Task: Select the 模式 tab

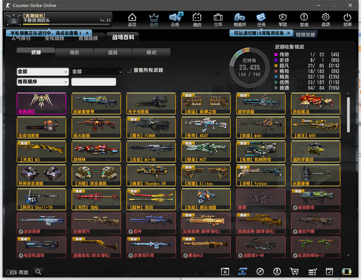Action: point(151,52)
